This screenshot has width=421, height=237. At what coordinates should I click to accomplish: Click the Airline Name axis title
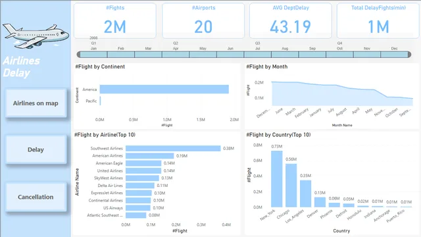click(x=78, y=182)
